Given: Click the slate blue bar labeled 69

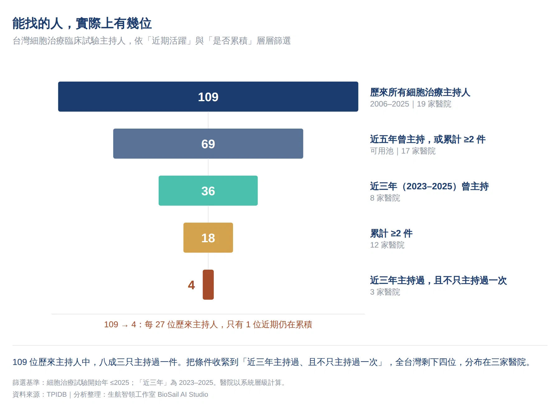Looking at the screenshot, I should coord(208,144).
